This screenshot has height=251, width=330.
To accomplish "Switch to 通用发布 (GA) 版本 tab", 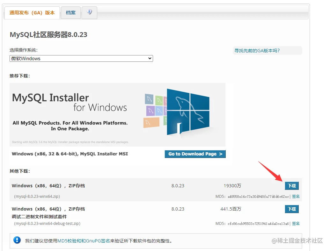I will pos(32,13).
